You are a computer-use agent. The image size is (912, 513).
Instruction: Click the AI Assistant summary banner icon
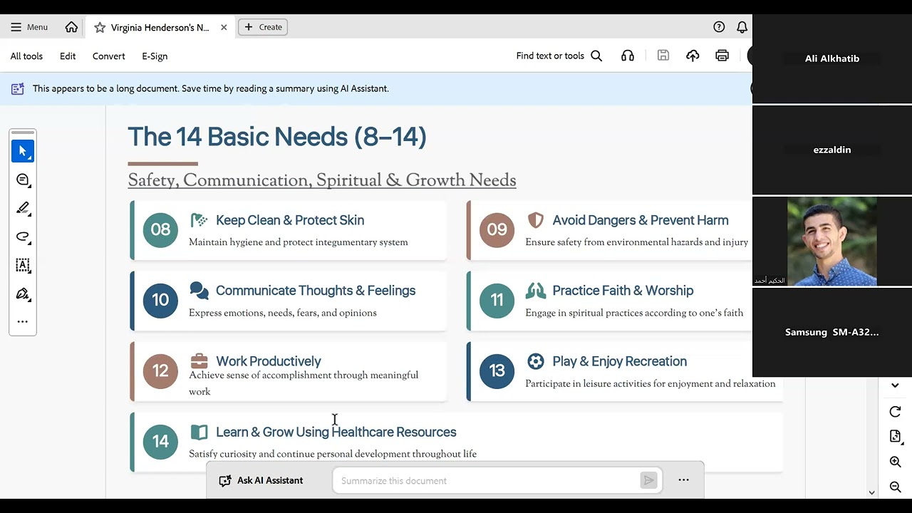18,89
